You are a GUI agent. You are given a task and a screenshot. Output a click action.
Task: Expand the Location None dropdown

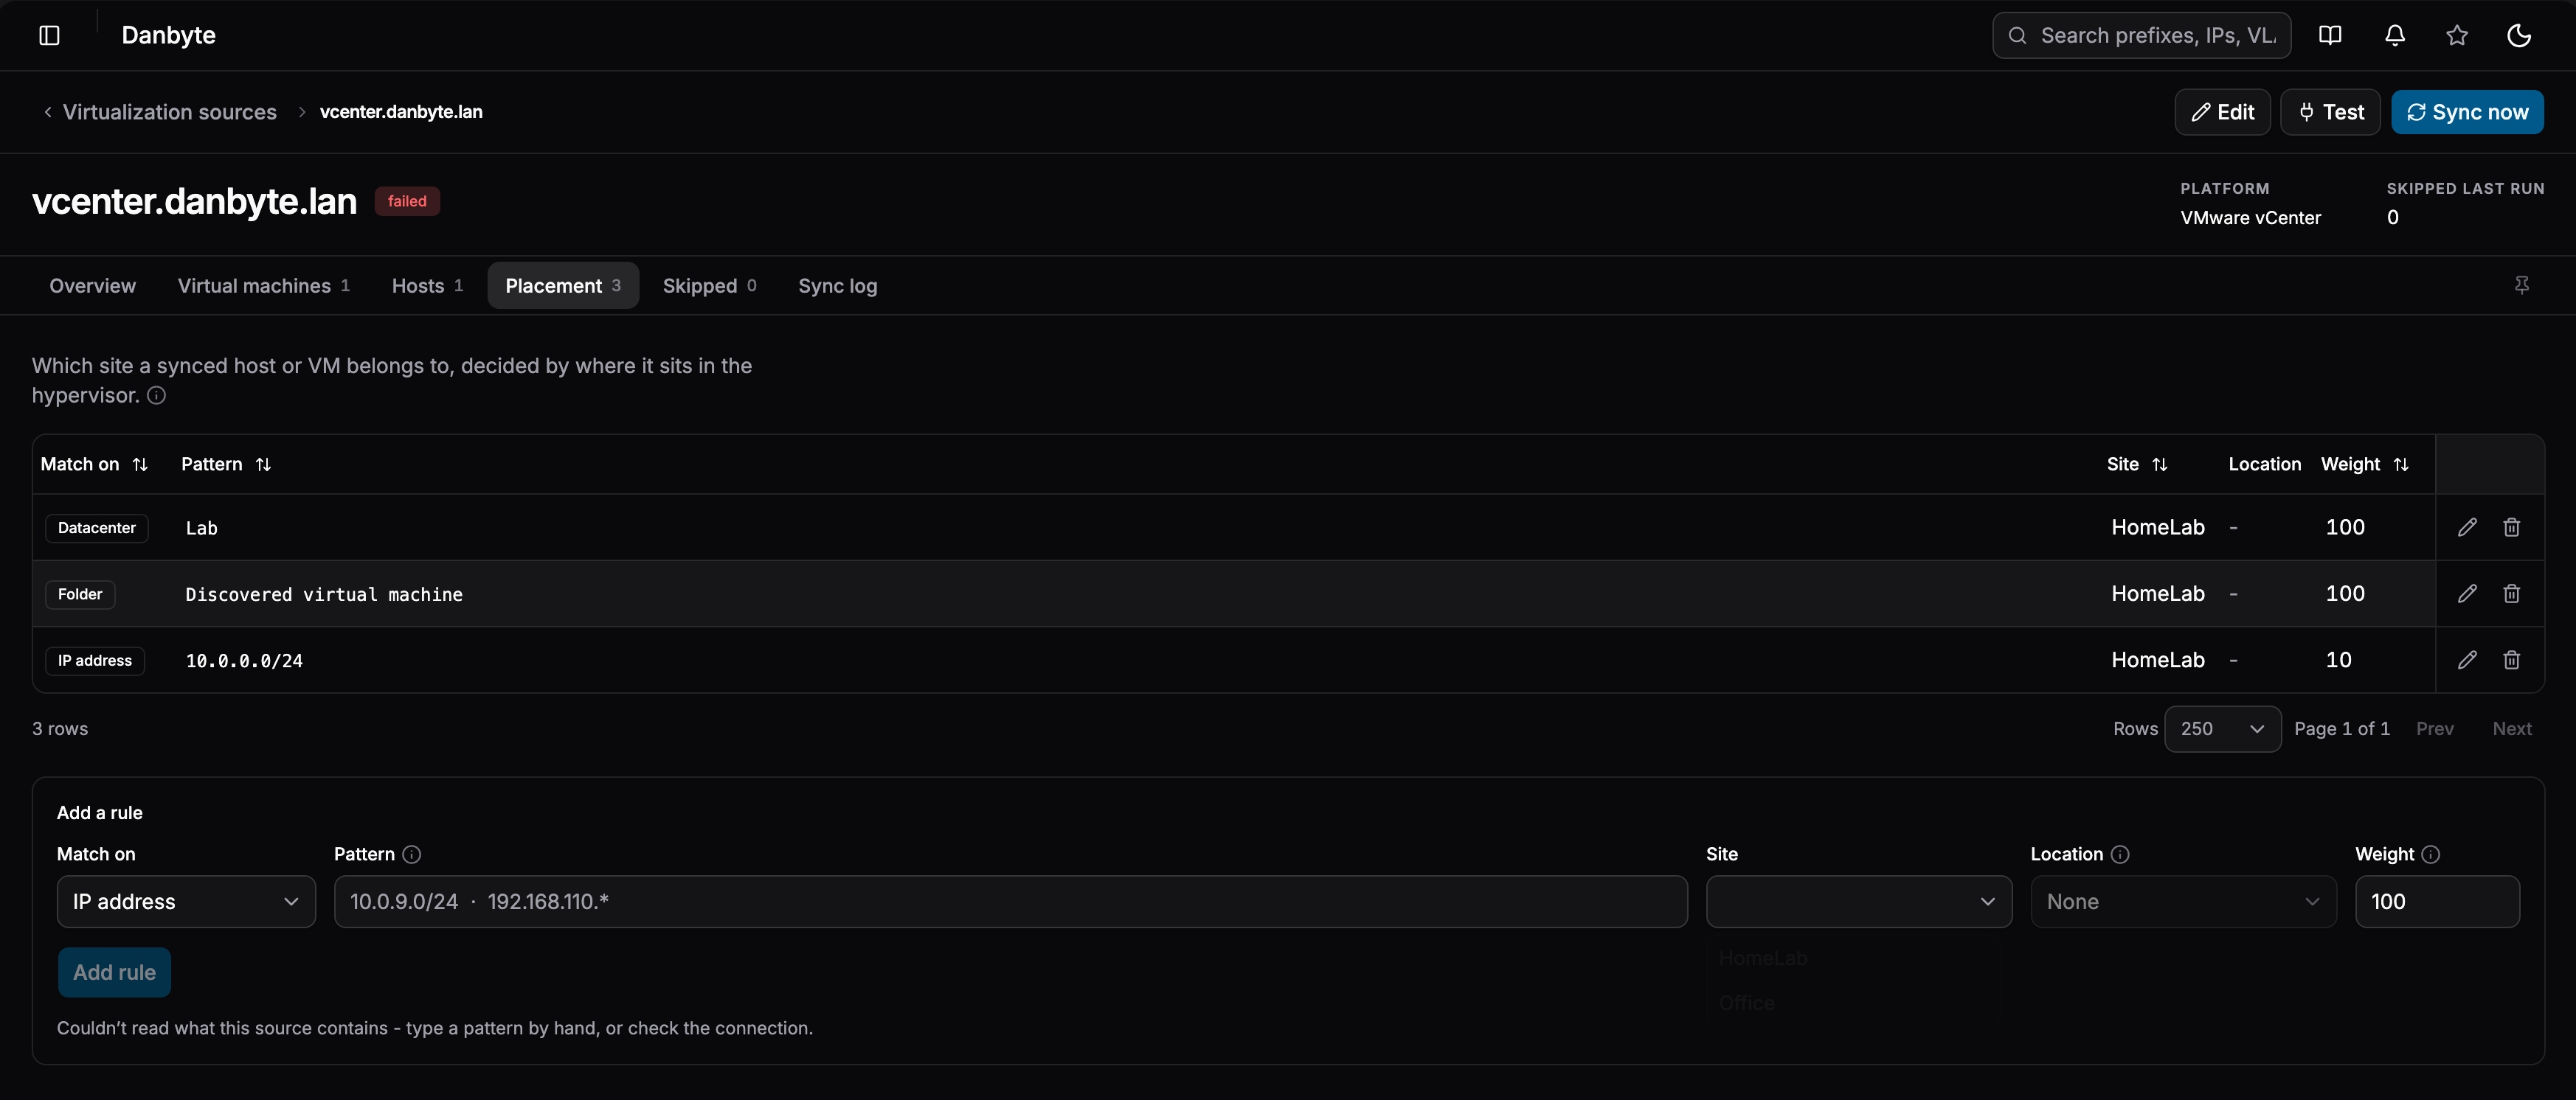click(x=2183, y=901)
